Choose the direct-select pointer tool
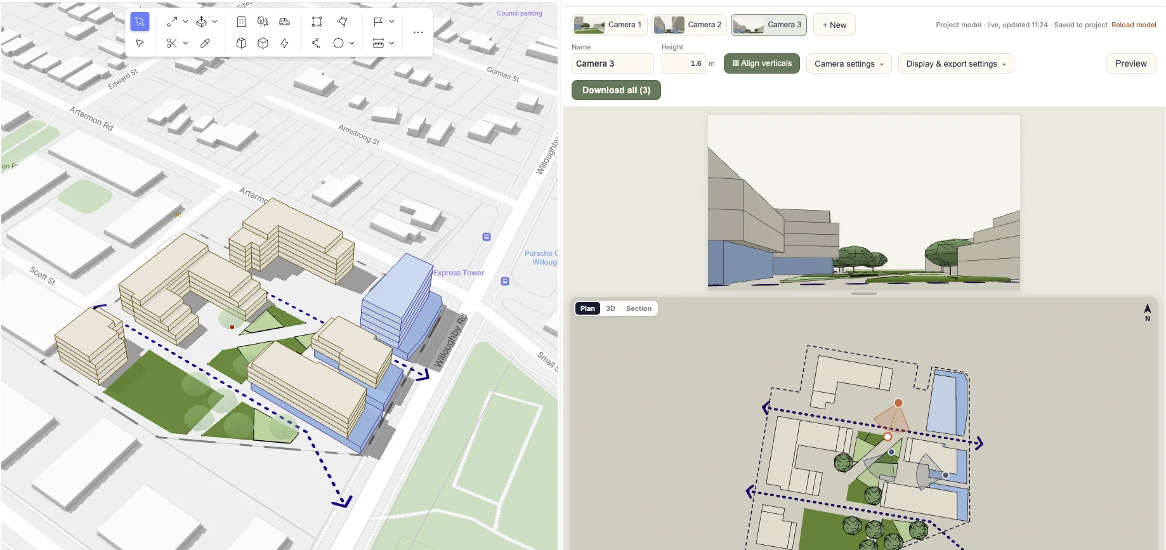This screenshot has height=550, width=1166. click(140, 43)
